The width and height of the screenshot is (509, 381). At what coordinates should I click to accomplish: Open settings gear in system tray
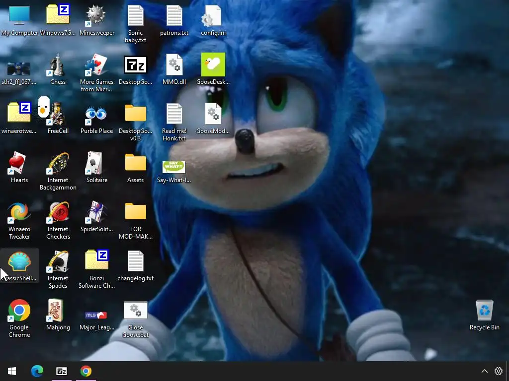[x=498, y=371]
